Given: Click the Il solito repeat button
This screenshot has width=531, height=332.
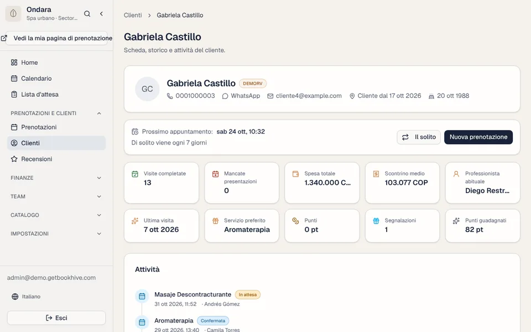Looking at the screenshot, I should coord(419,137).
